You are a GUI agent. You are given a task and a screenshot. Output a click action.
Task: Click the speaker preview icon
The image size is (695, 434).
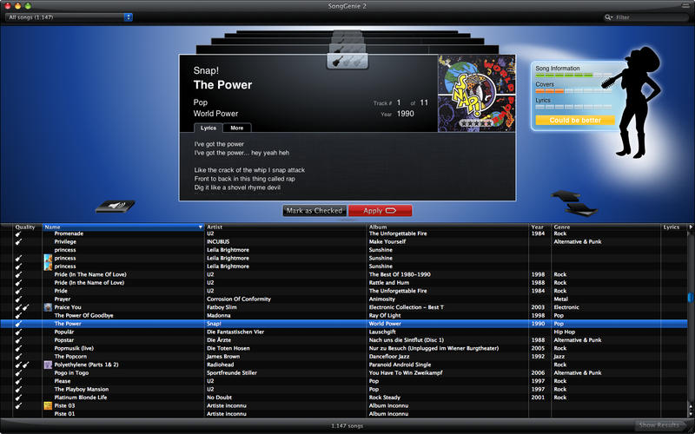pos(116,207)
